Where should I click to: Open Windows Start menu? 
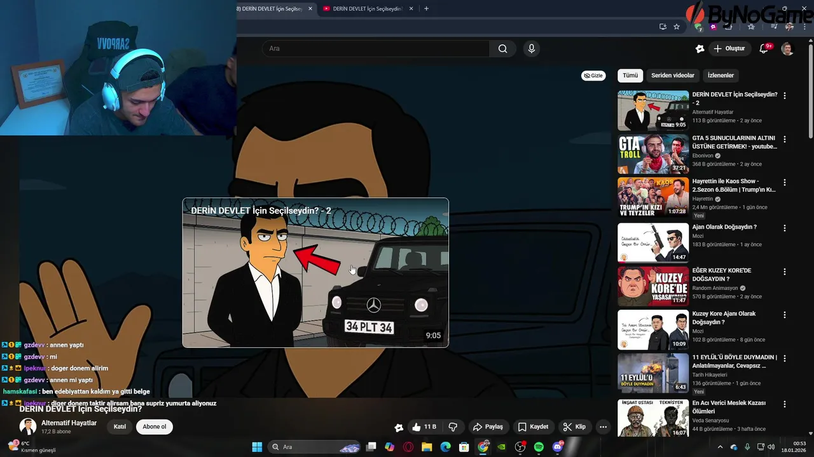257,447
